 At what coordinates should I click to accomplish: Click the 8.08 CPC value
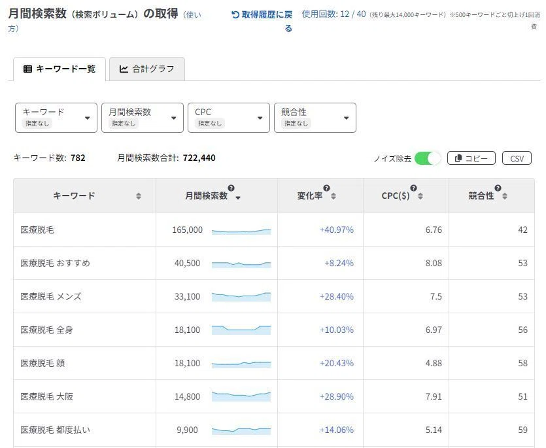[434, 263]
